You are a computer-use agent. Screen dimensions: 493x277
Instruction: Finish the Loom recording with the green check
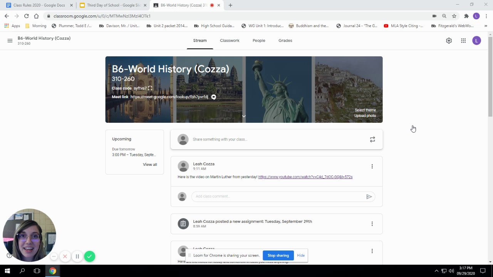[90, 257]
